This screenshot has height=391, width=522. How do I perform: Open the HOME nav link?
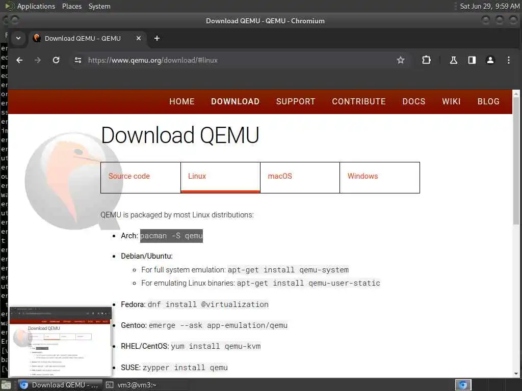point(182,101)
